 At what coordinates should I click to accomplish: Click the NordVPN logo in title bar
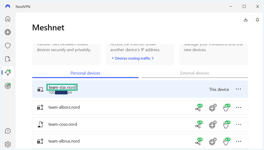point(8,6)
